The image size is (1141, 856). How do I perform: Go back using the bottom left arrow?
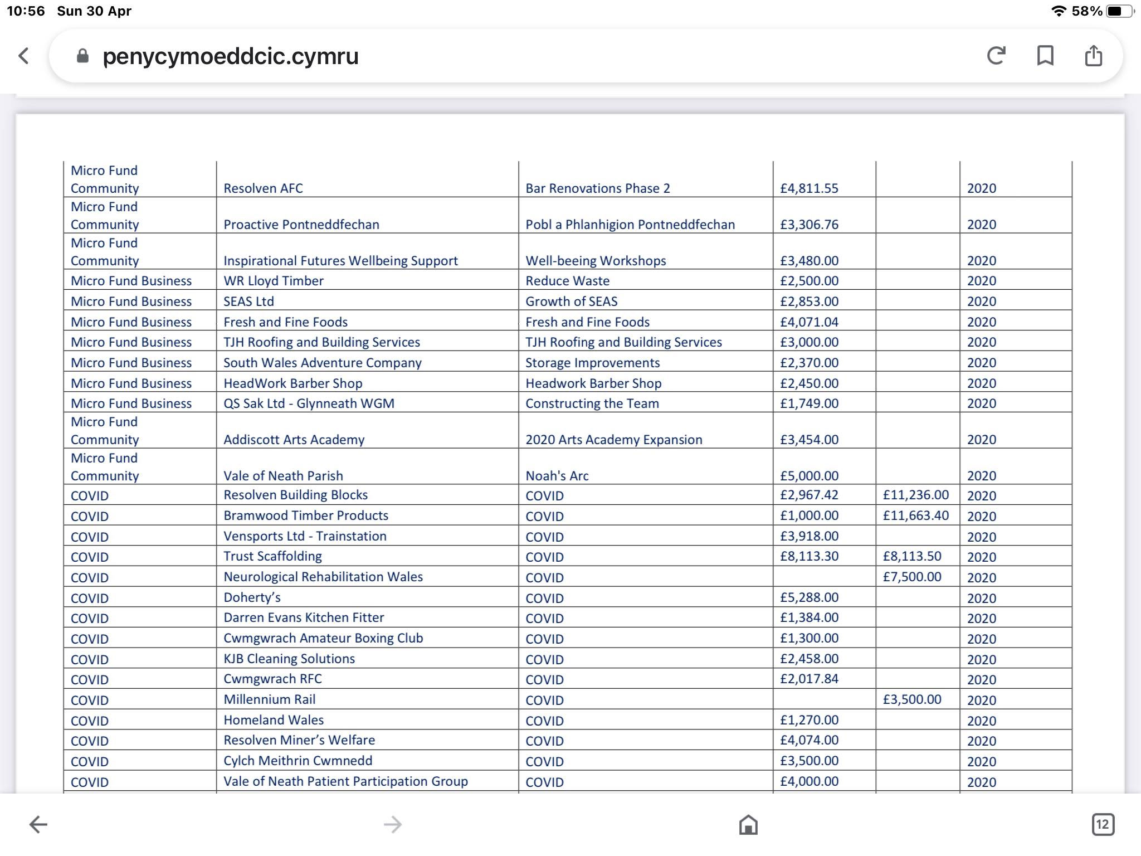coord(38,824)
